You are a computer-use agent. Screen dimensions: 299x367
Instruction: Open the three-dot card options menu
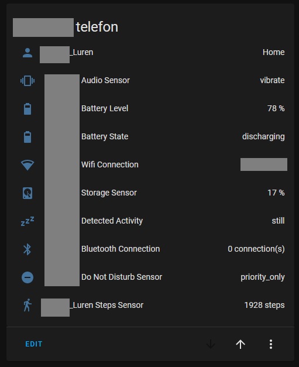[271, 344]
